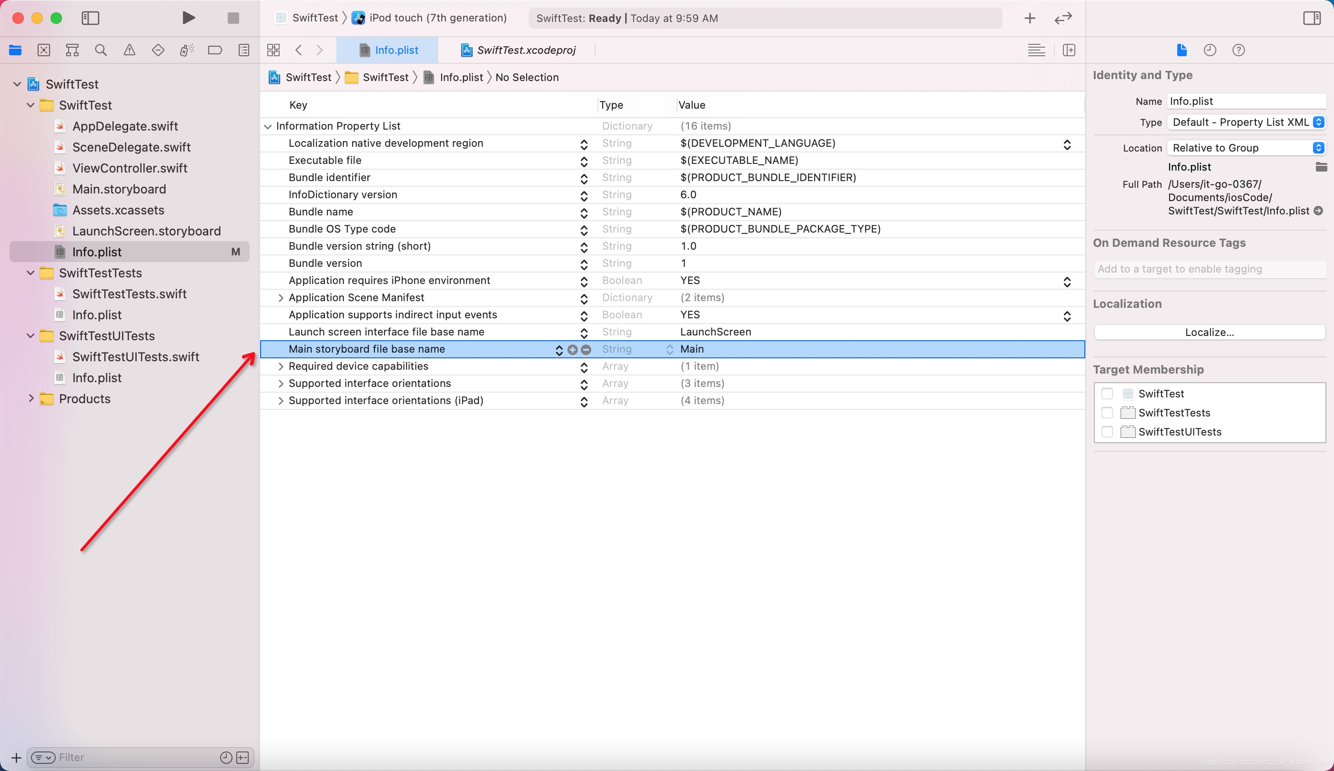Expand Required device capabilities
The image size is (1334, 771).
pyautogui.click(x=281, y=366)
